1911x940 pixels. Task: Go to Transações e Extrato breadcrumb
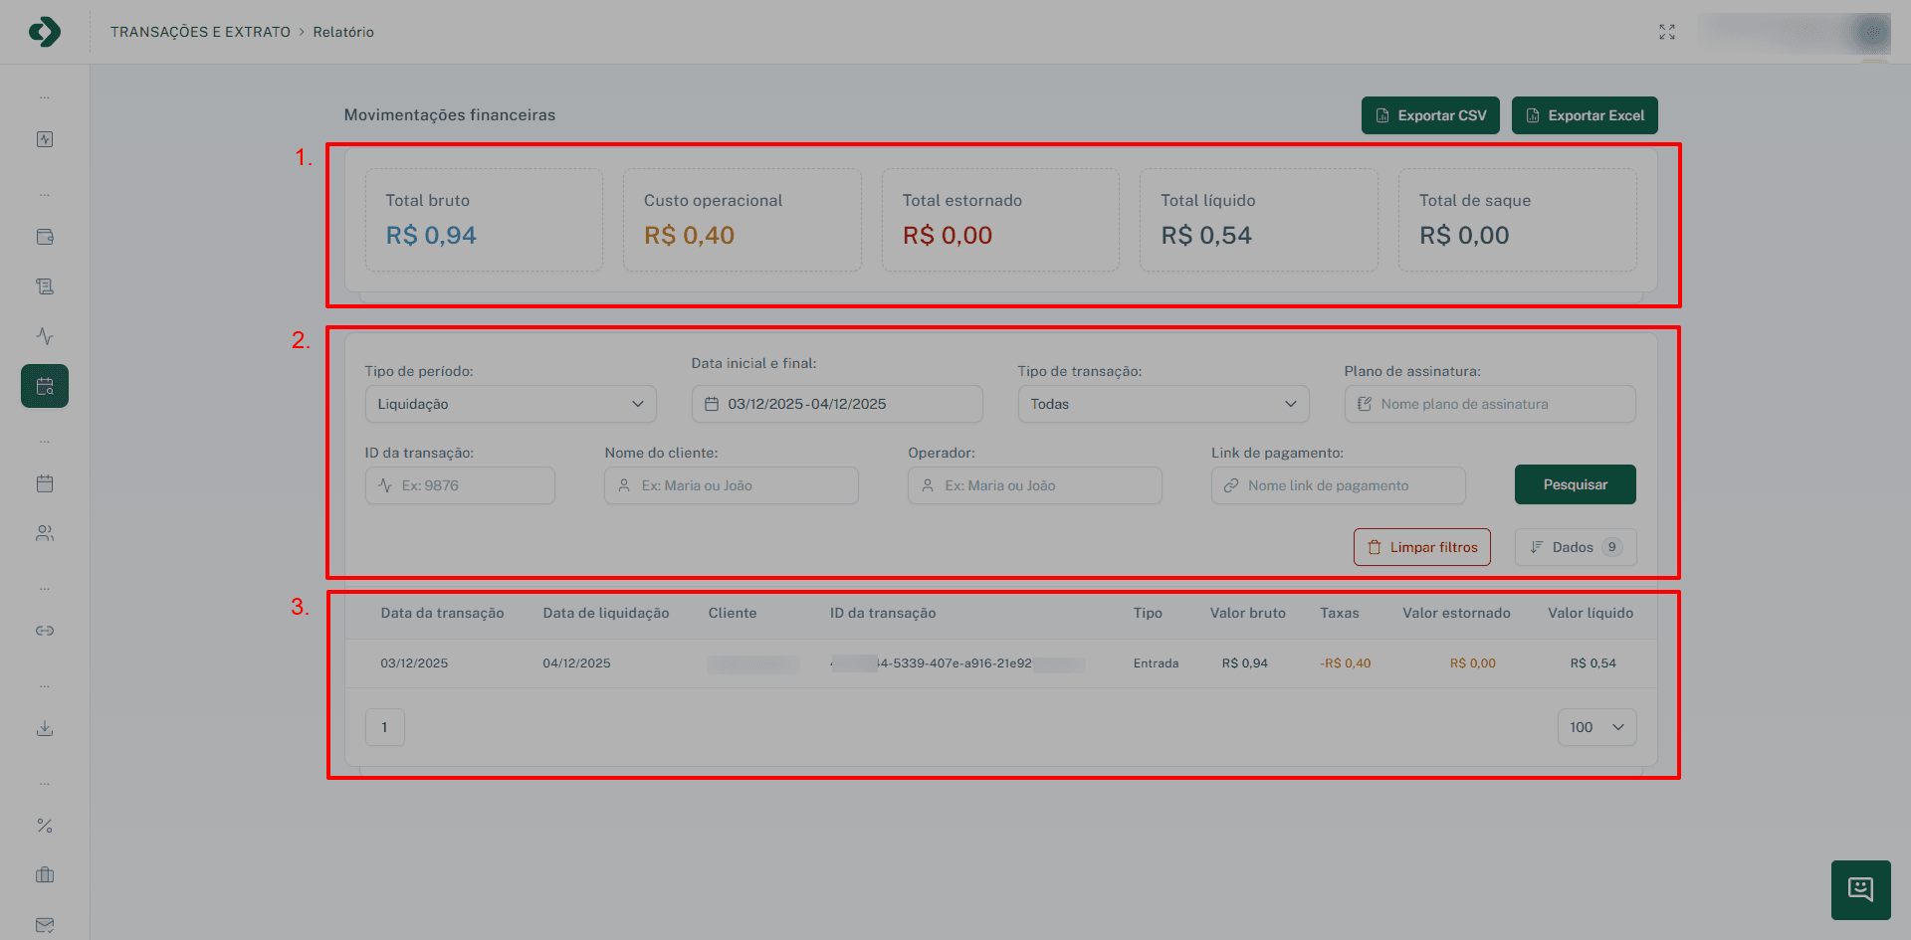[200, 32]
